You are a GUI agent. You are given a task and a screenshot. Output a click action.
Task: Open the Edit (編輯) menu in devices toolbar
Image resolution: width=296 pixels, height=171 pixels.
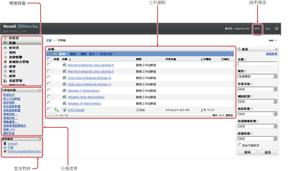coord(74,54)
